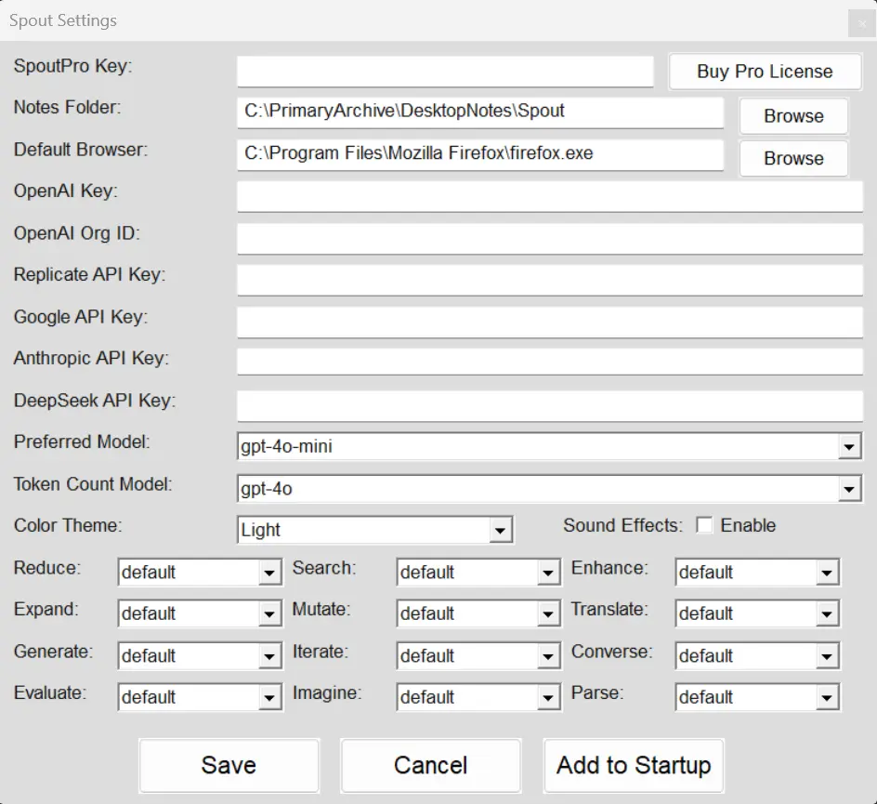The height and width of the screenshot is (804, 877).
Task: Open the Preferred Model dropdown
Action: 549,446
